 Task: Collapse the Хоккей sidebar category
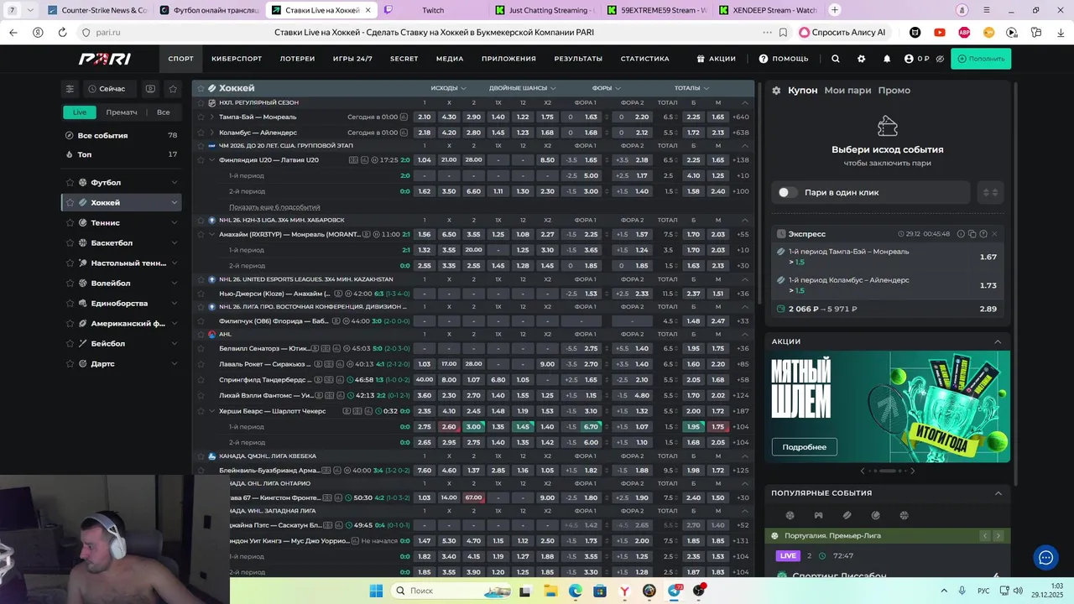point(175,202)
